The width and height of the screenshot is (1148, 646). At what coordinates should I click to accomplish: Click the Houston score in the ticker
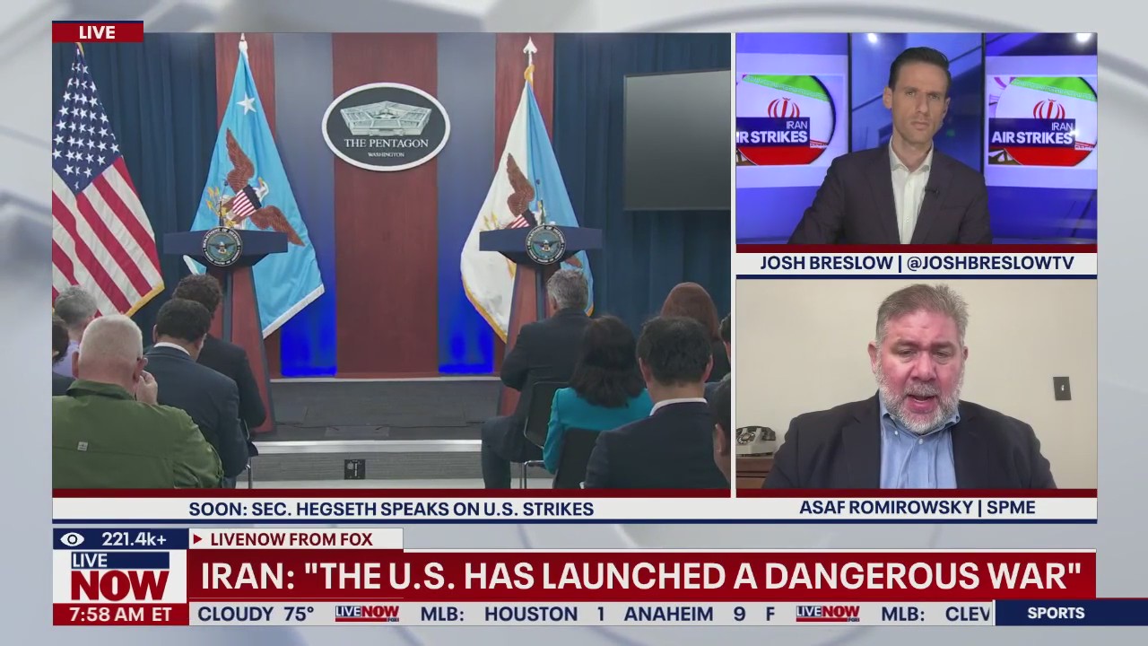point(545,614)
